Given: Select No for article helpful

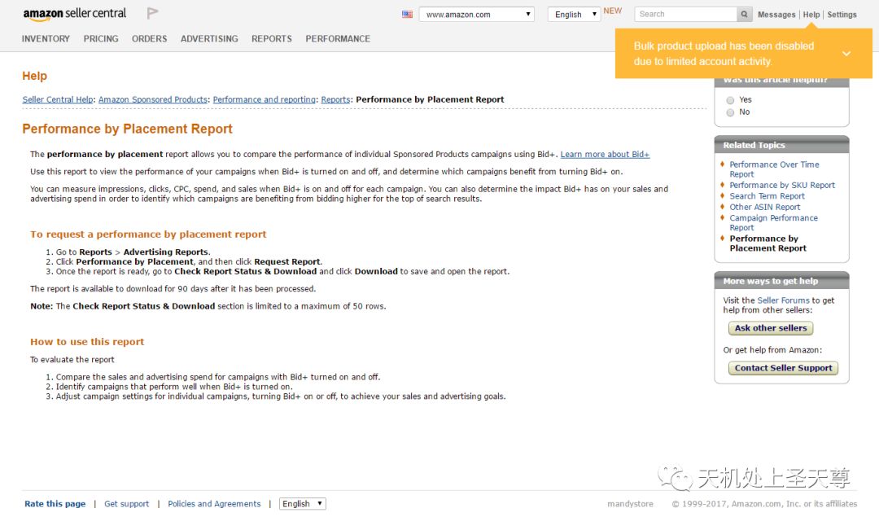Looking at the screenshot, I should click(x=730, y=112).
